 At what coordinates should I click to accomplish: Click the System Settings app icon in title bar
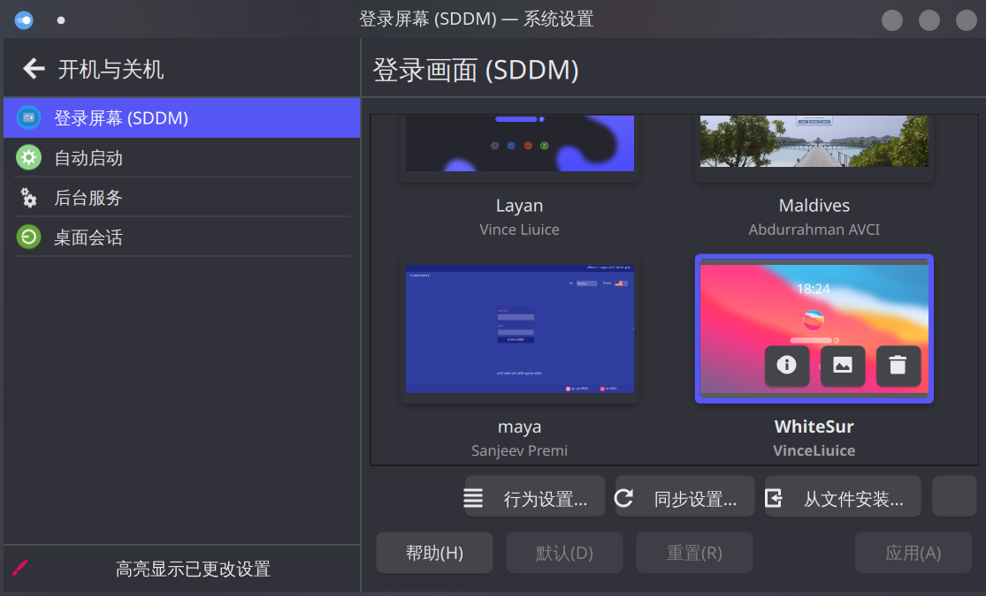(x=24, y=19)
